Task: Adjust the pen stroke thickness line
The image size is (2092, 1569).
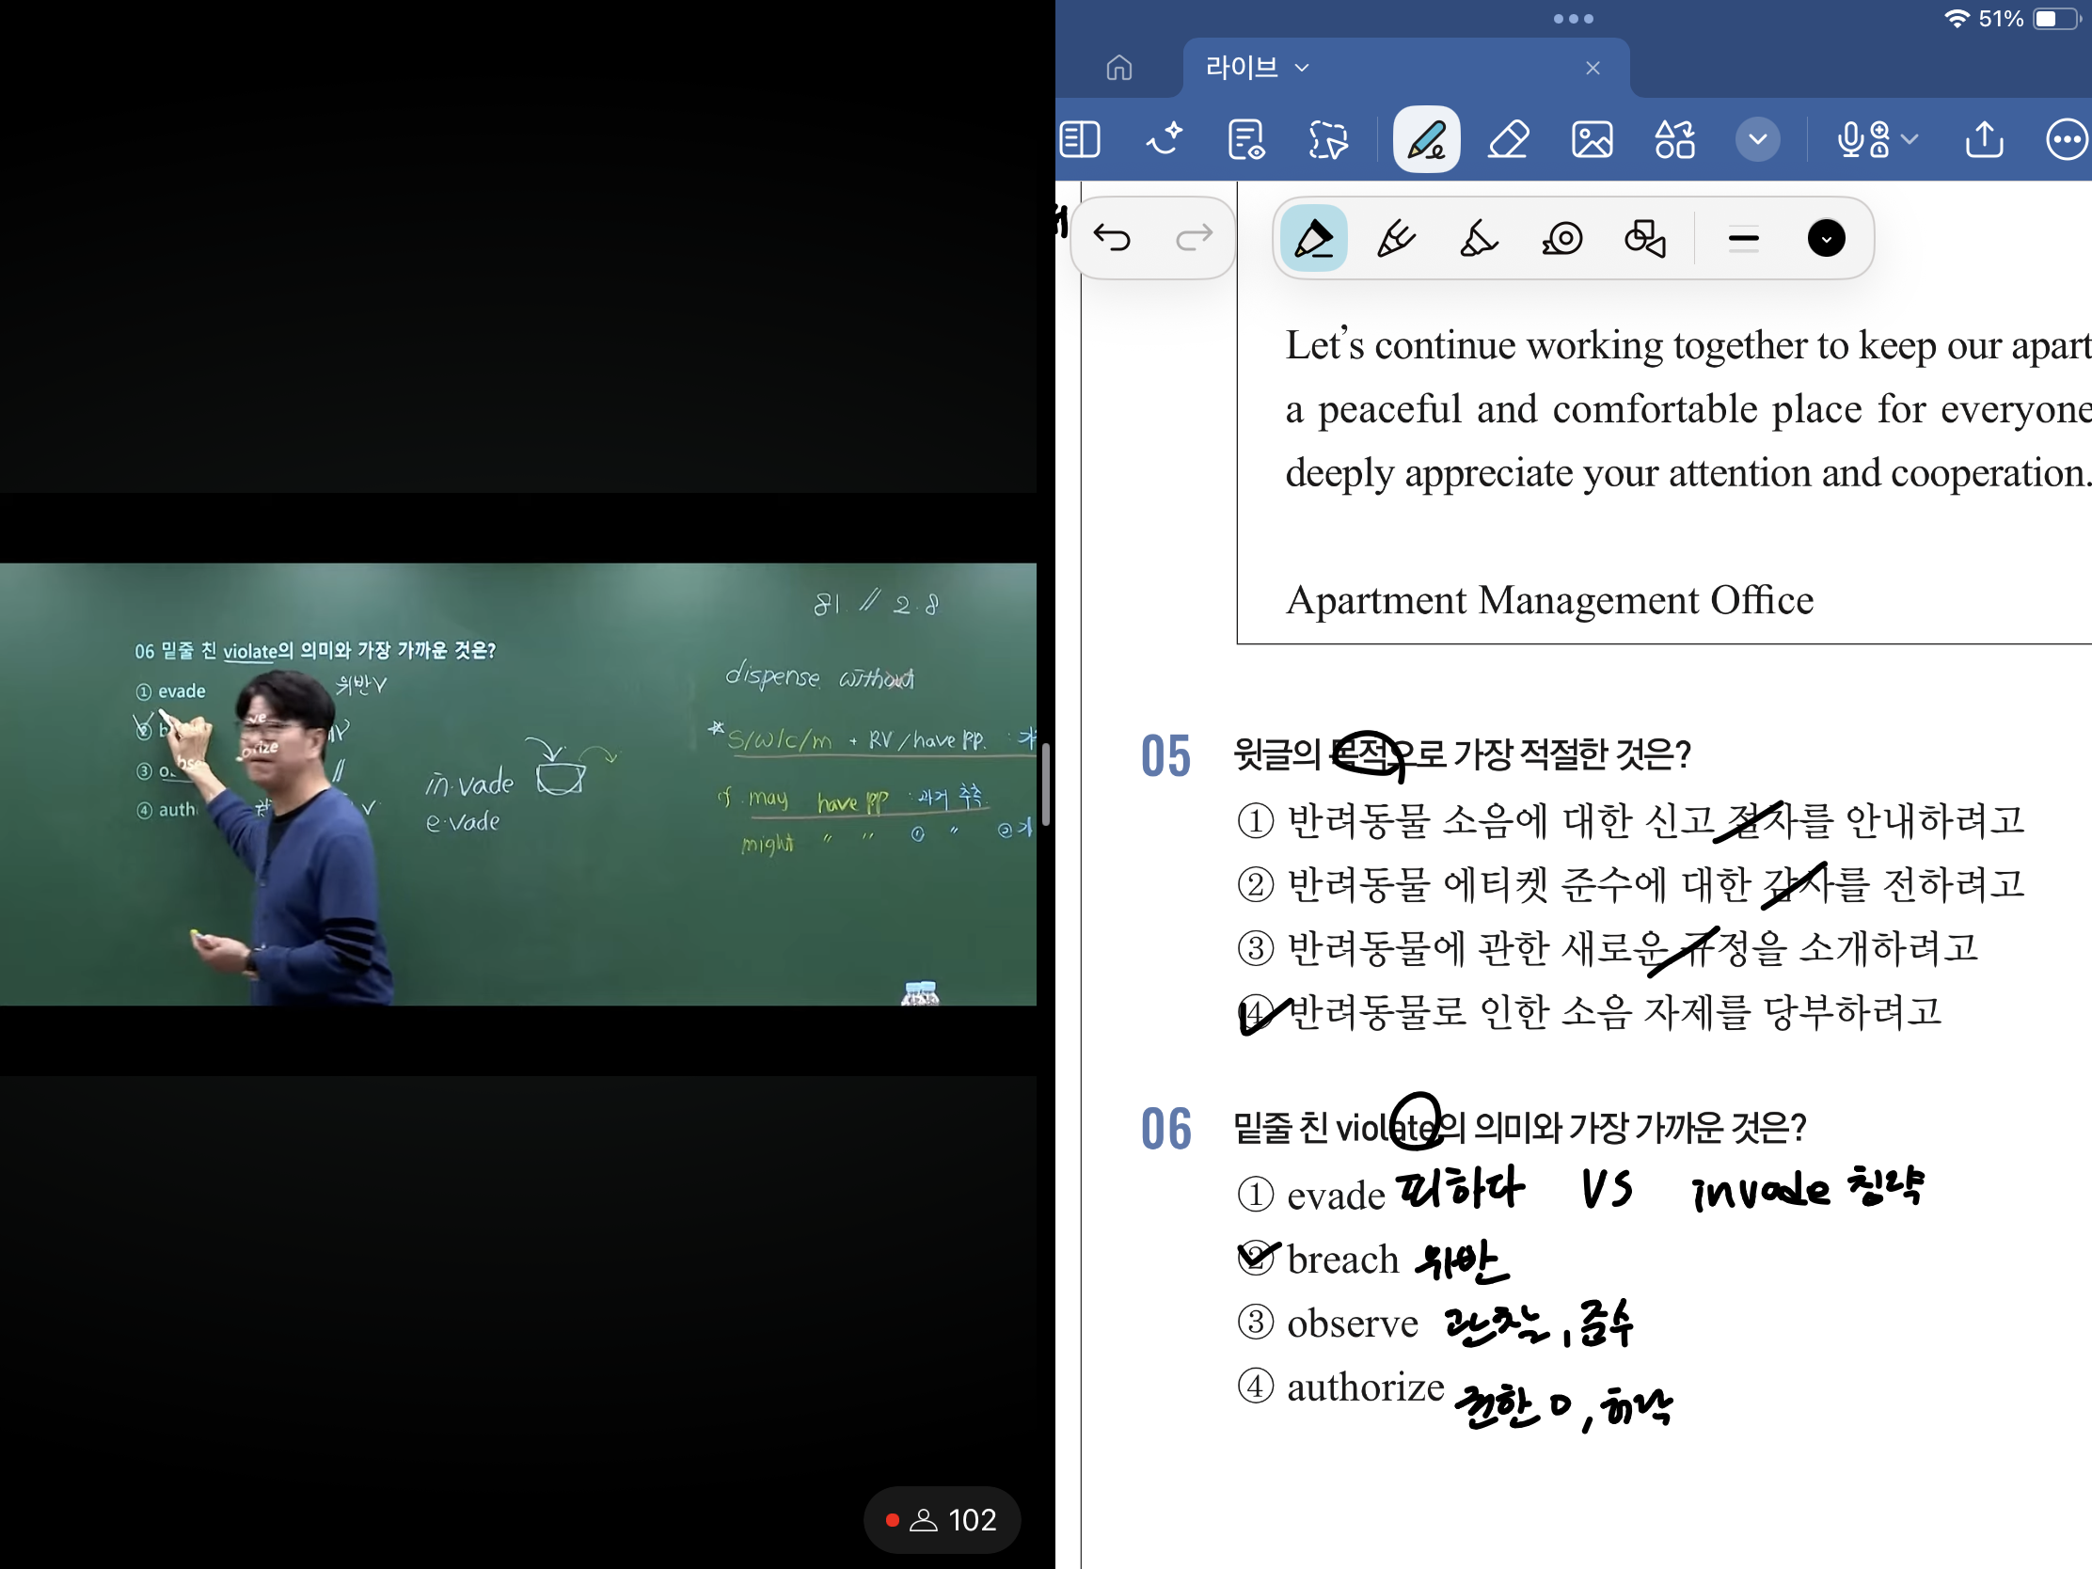Action: [x=1743, y=238]
